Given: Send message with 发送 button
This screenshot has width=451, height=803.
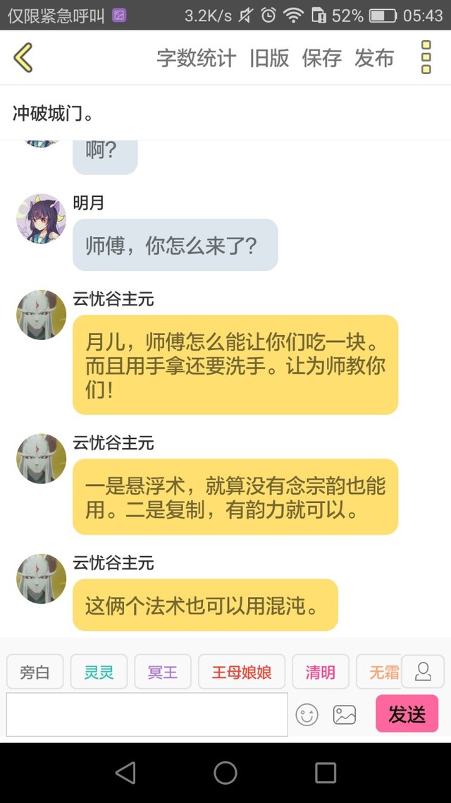Looking at the screenshot, I should coord(407,713).
